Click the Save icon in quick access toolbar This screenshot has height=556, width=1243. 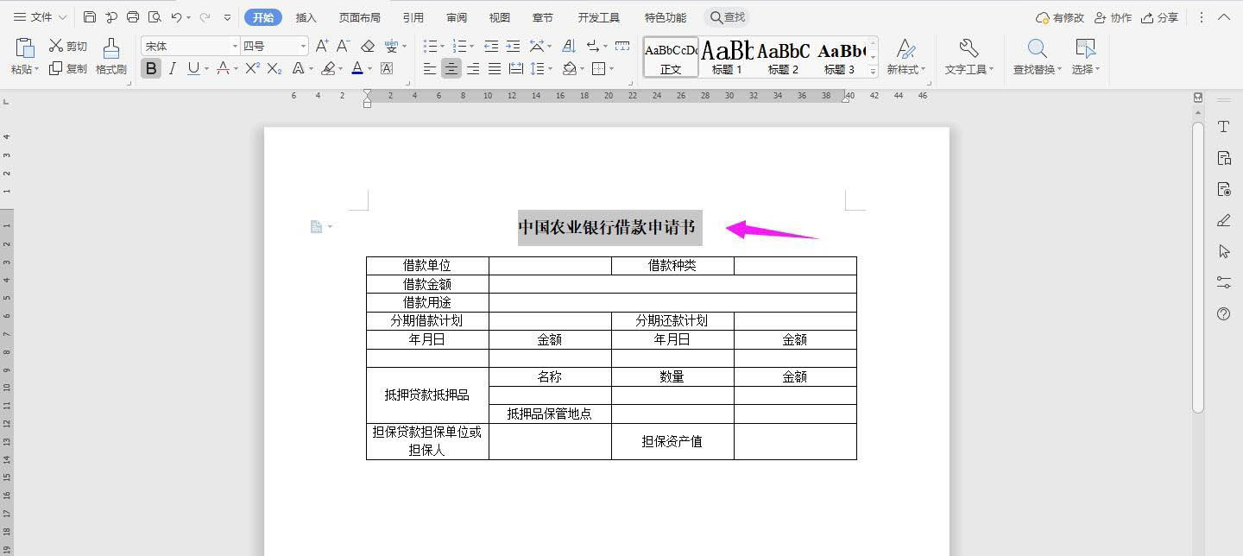[90, 17]
